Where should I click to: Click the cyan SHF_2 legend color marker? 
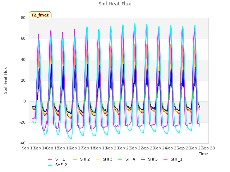click(50, 166)
